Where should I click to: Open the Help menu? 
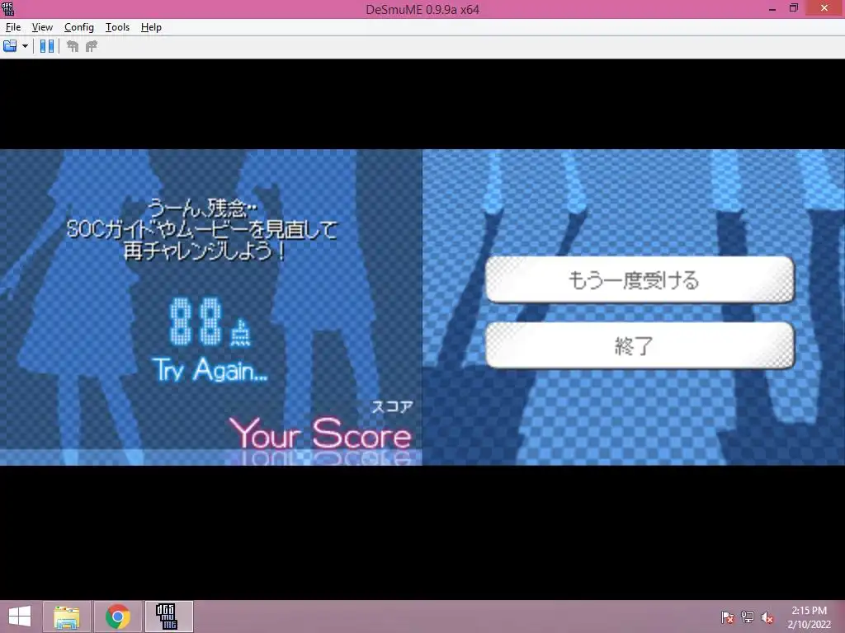pos(151,27)
